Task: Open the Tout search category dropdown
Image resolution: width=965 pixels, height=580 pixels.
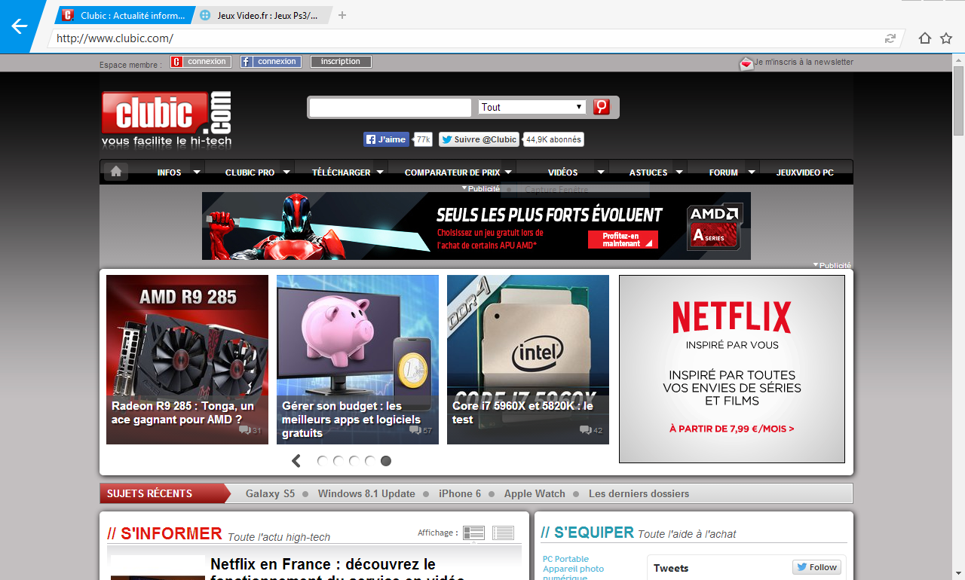Action: pos(532,107)
